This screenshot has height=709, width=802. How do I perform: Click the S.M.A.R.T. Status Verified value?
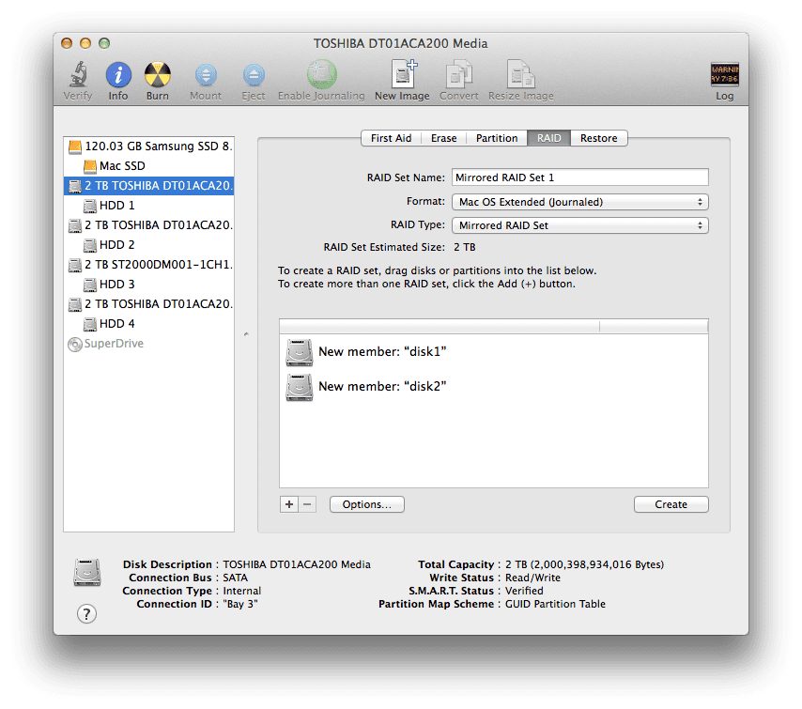pos(524,591)
